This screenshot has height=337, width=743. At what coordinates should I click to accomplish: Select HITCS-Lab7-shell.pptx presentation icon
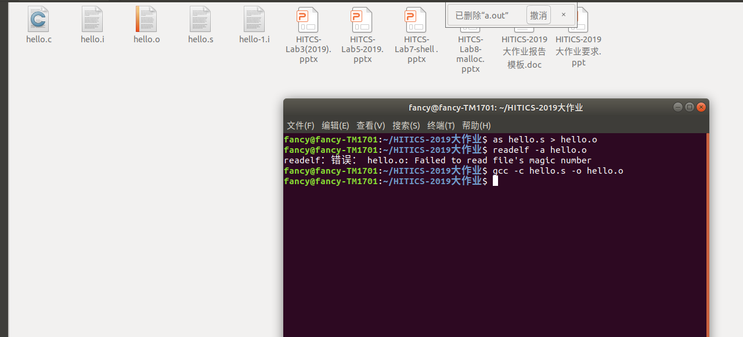click(x=416, y=19)
